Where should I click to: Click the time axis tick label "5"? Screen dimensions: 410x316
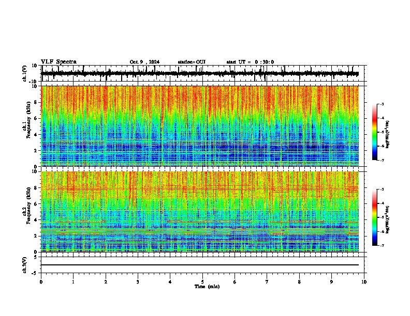(x=202, y=282)
